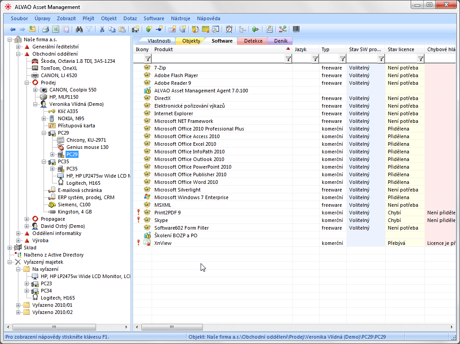Click the software list horizontal scrollbar thumb
The width and height of the screenshot is (460, 344).
[172, 327]
